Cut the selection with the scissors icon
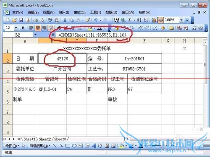This screenshot has height=157, width=210. [x=65, y=20]
